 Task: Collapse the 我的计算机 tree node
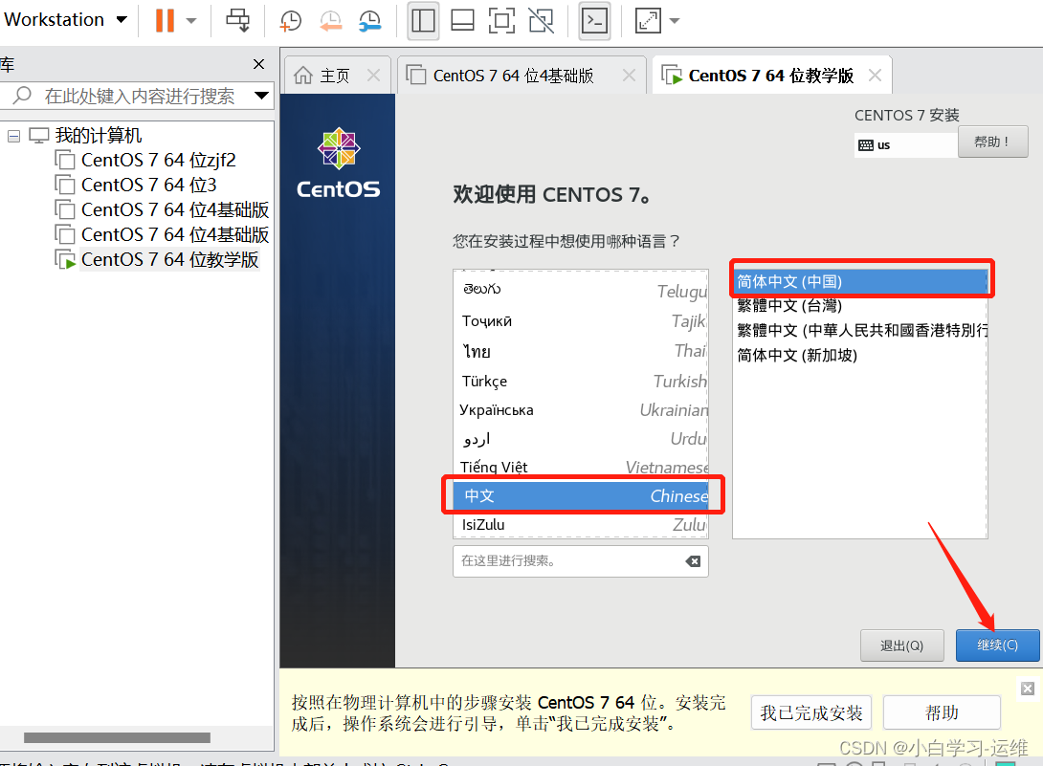click(13, 137)
